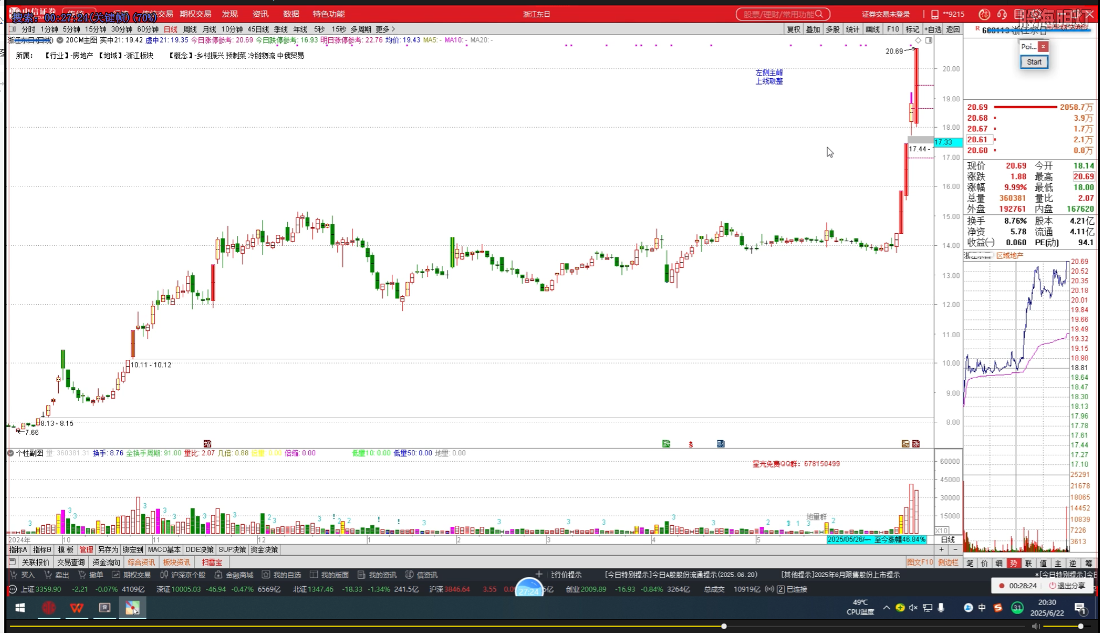Zoom out chart with the minus button
Screen dimensions: 1100x633
(955, 549)
